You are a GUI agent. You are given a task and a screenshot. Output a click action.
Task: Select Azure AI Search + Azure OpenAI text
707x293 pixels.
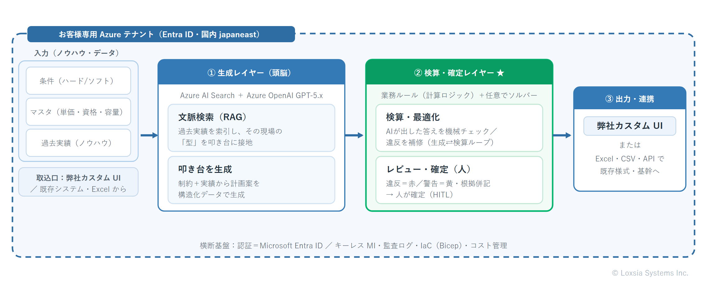pyautogui.click(x=251, y=95)
